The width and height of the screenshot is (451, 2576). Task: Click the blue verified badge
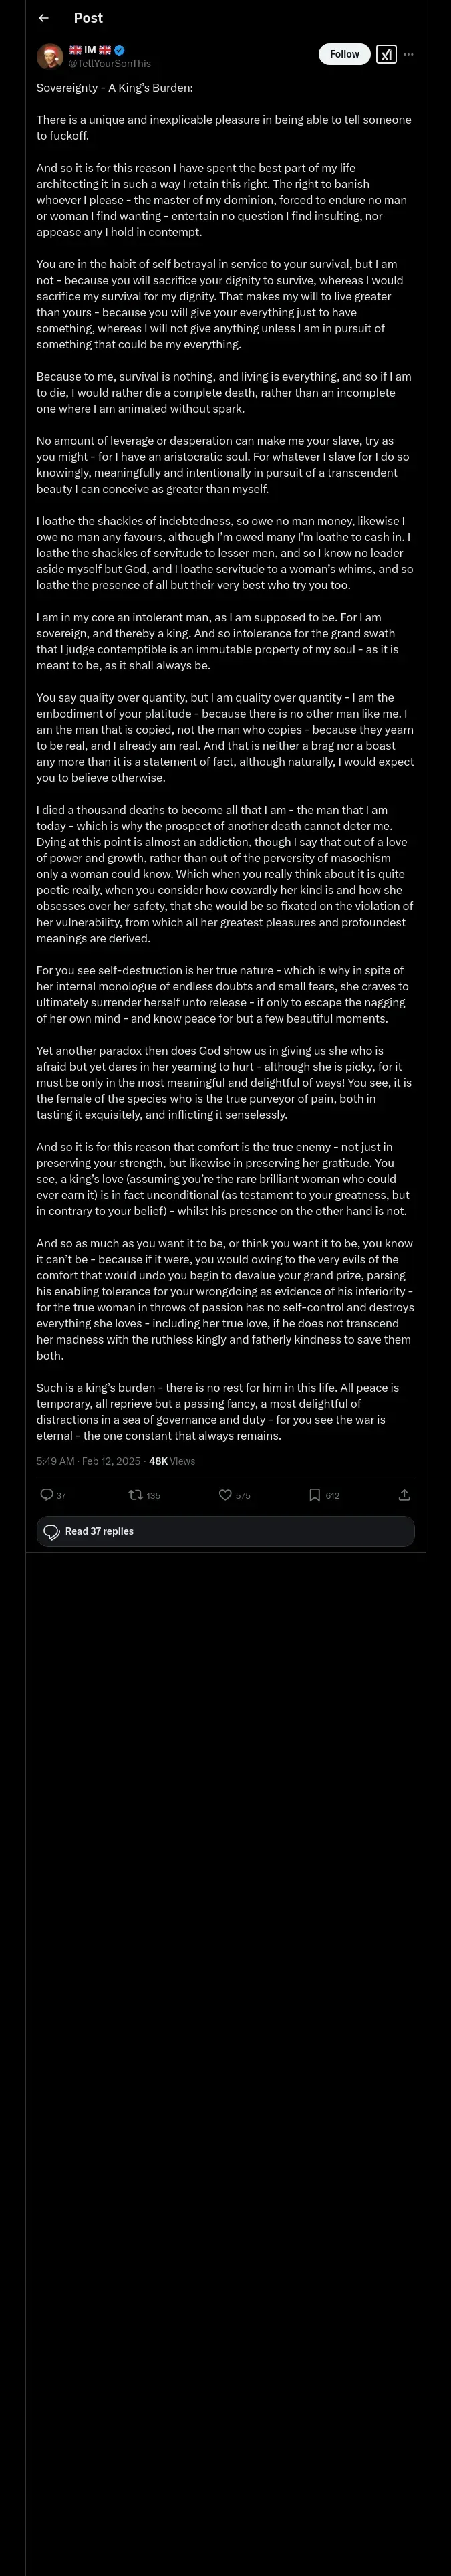coord(119,50)
